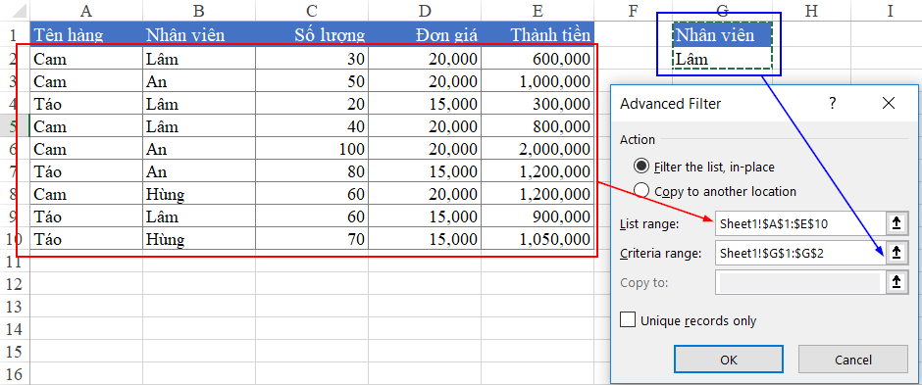The image size is (922, 385).
Task: Select column C header
Action: (x=312, y=11)
